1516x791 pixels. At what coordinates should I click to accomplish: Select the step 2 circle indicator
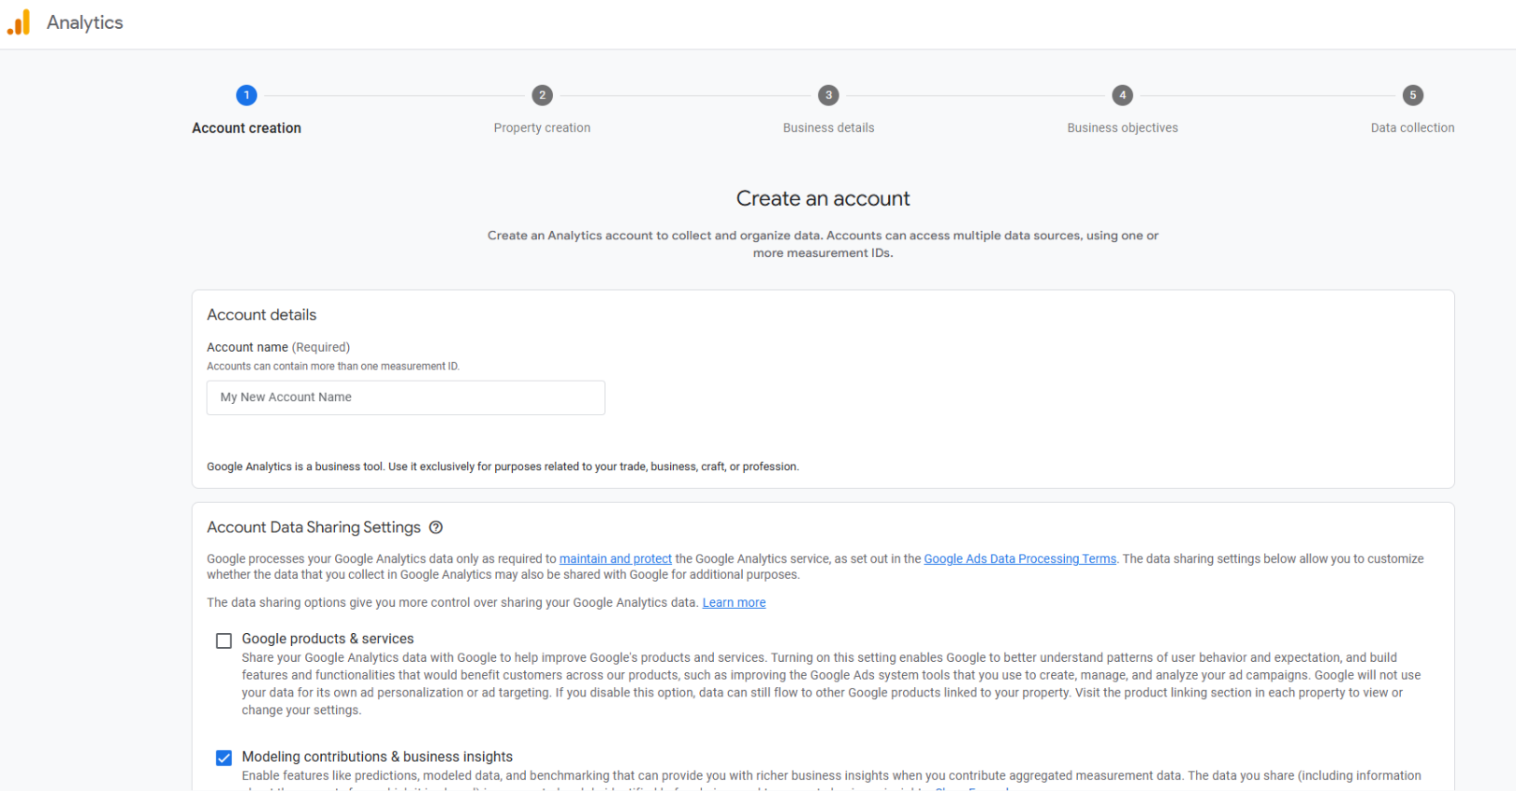tap(542, 95)
